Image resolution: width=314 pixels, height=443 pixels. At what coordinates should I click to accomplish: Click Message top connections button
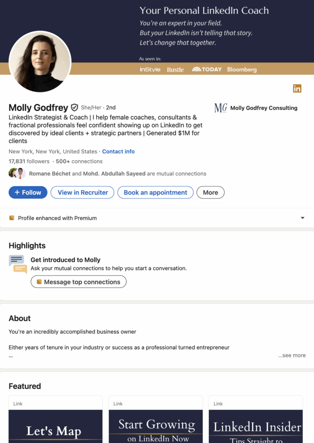[x=79, y=282]
